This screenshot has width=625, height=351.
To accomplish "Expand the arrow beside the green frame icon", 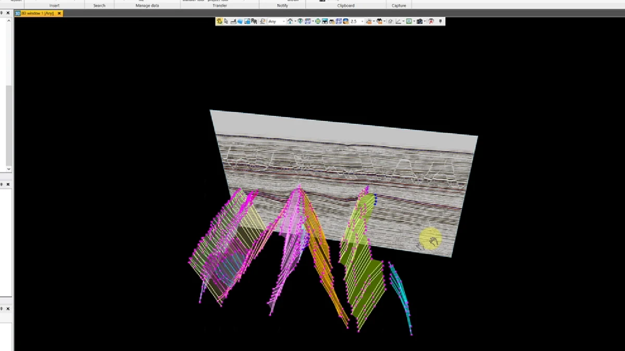I will pyautogui.click(x=414, y=21).
